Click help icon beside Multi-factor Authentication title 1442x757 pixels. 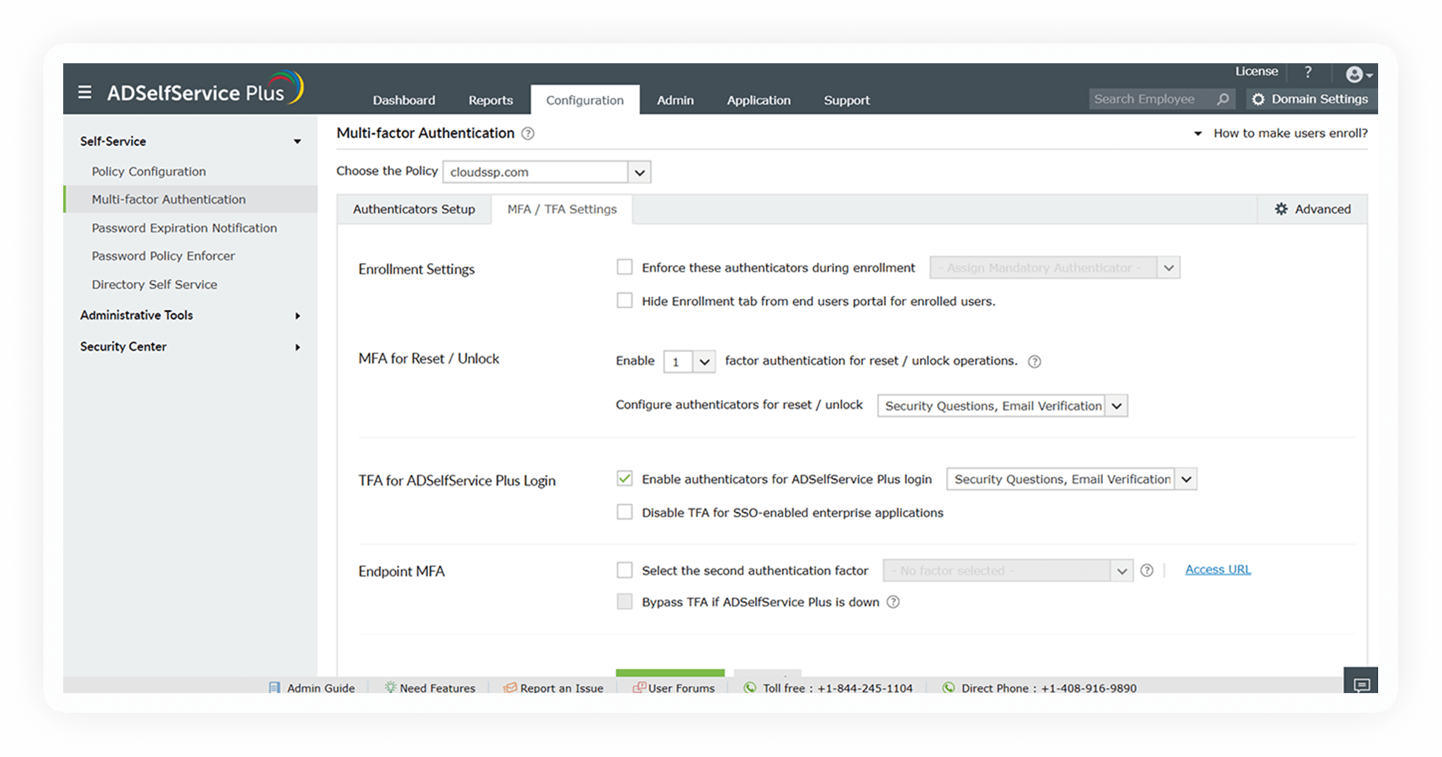(527, 134)
